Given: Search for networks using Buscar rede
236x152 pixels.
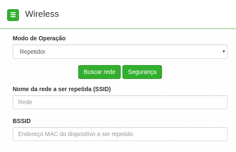Looking at the screenshot, I should tap(99, 72).
